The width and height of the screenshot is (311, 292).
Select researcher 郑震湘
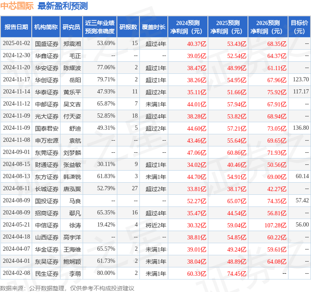tap(72, 44)
